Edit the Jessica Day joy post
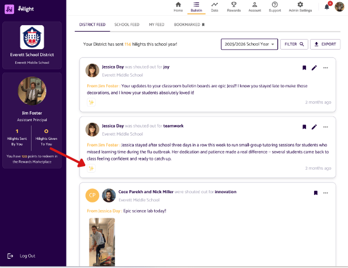Viewport: 348px width, 268px height. [314, 68]
